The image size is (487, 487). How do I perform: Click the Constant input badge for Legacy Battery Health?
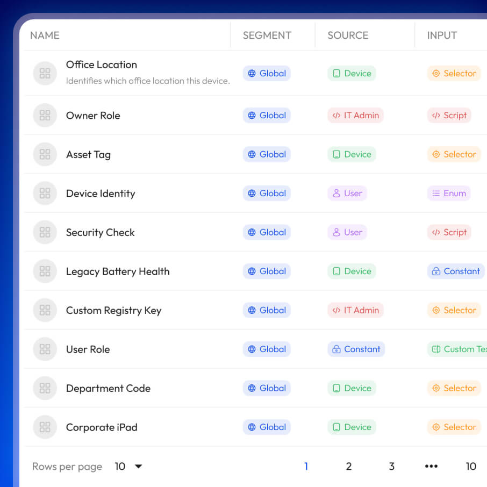[x=456, y=271]
